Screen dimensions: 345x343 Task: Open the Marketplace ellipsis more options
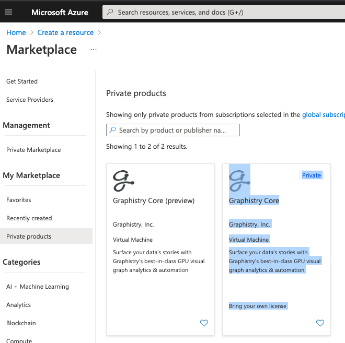click(94, 50)
